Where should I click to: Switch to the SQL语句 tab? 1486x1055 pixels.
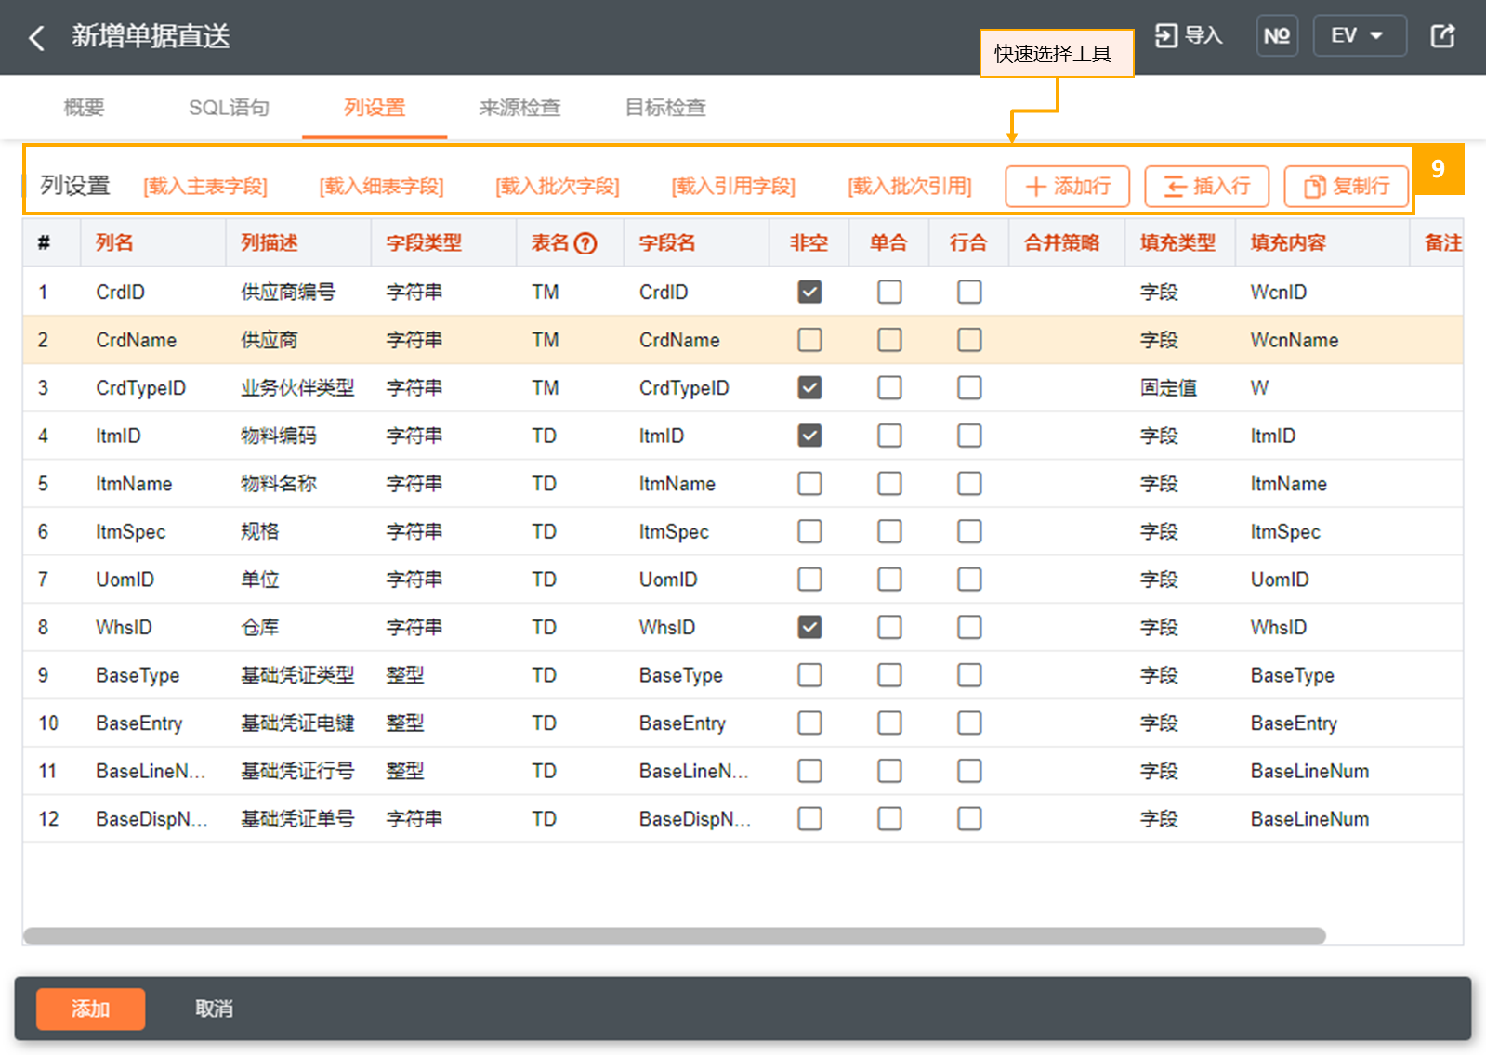[229, 108]
